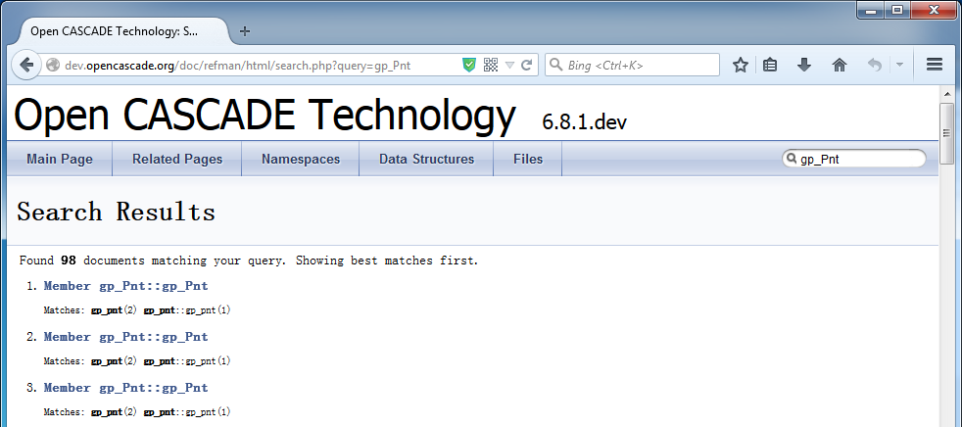Image resolution: width=962 pixels, height=427 pixels.
Task: Go to the browser home page icon
Action: click(x=840, y=65)
